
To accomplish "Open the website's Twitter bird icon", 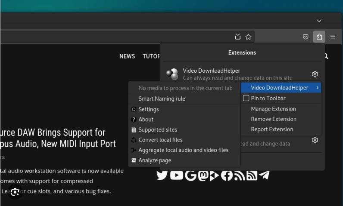I will click(x=162, y=175).
